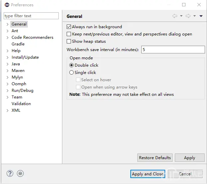
Task: Open the view menu triangle
Action: point(201,16)
